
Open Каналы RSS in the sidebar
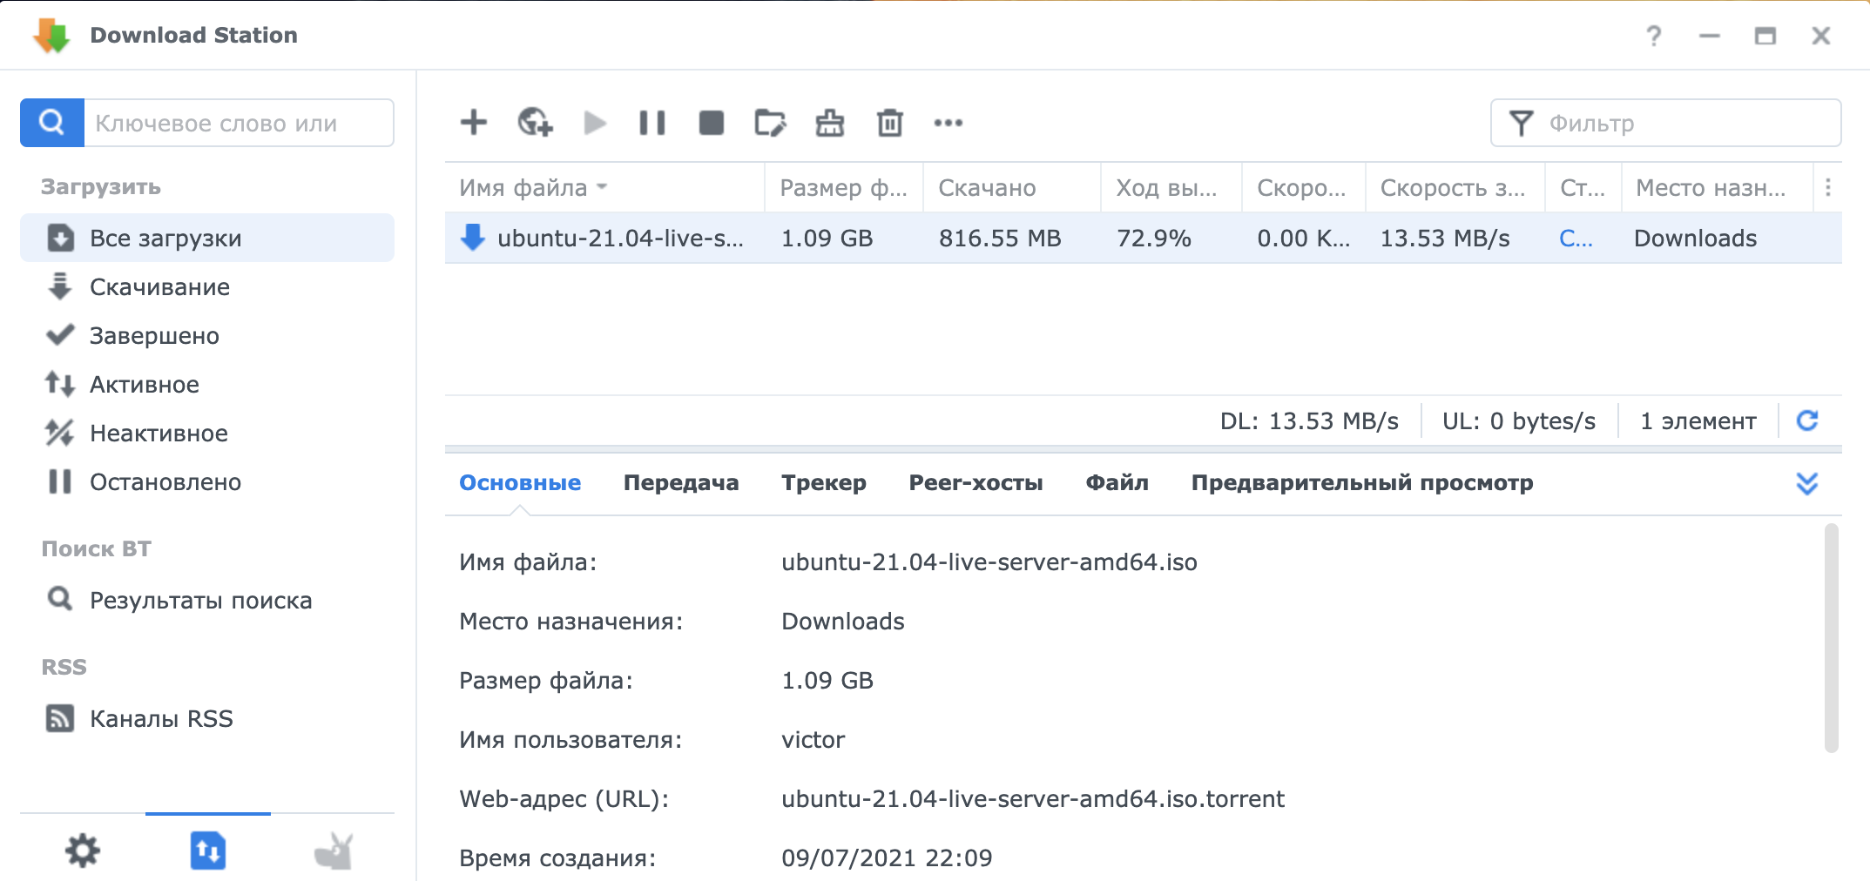(x=161, y=719)
